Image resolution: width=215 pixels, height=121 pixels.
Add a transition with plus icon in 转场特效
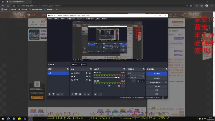click(134, 81)
